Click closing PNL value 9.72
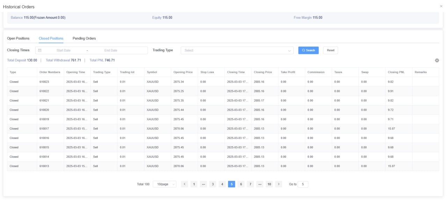Viewport: 447px width, 203px height. point(391,110)
